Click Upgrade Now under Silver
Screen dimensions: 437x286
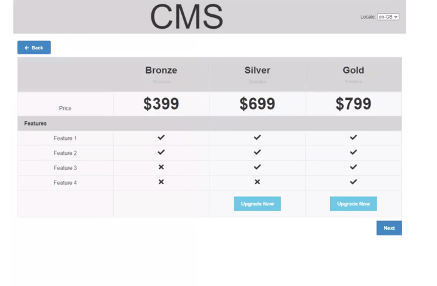[x=257, y=204]
